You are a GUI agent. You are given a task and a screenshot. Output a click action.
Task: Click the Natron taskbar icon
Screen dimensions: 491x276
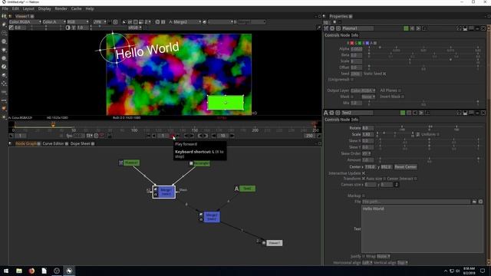coord(69,271)
